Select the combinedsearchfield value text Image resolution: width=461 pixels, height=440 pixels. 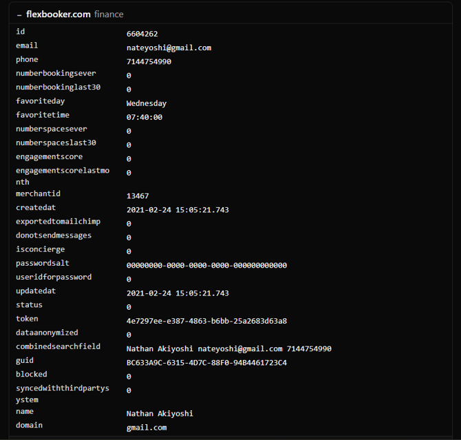[x=228, y=349]
